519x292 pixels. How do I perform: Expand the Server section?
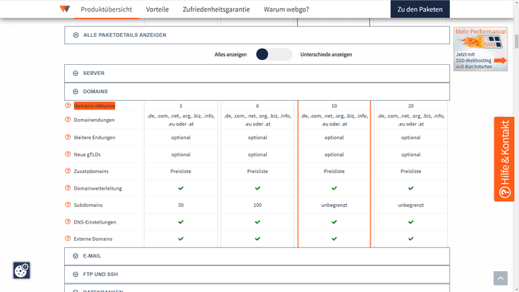257,73
